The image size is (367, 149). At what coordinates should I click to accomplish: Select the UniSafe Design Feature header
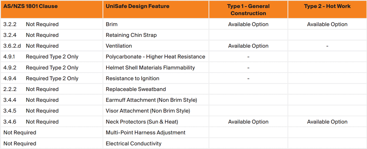tap(156, 9)
